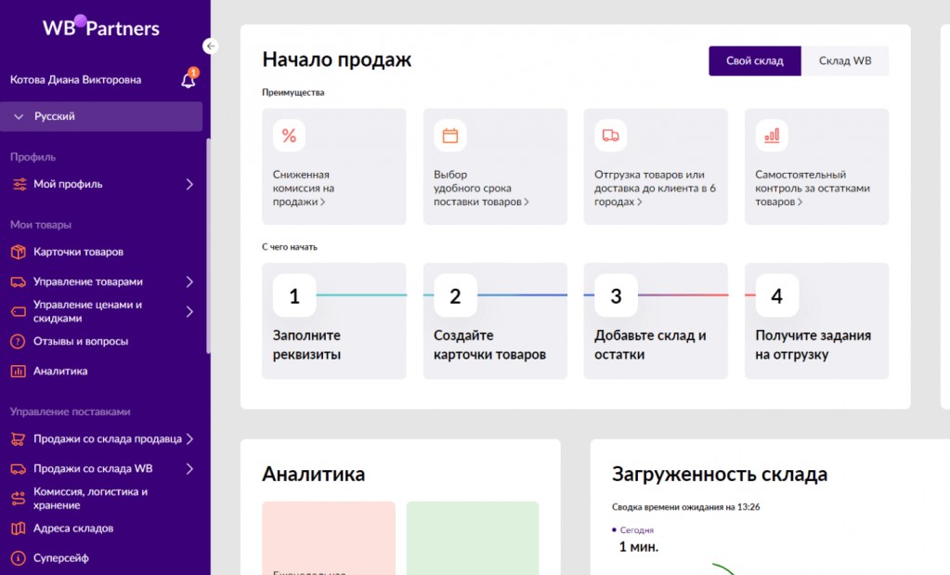Click the truck icon on the shipping card

point(611,136)
